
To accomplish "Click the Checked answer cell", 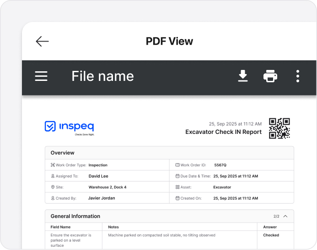I will (271, 235).
